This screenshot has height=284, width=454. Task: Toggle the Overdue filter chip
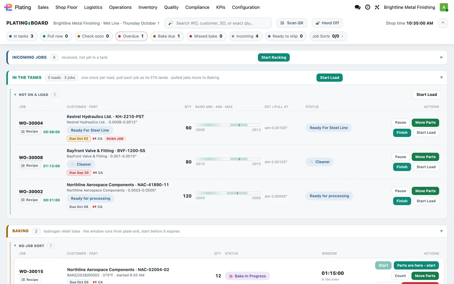[131, 36]
